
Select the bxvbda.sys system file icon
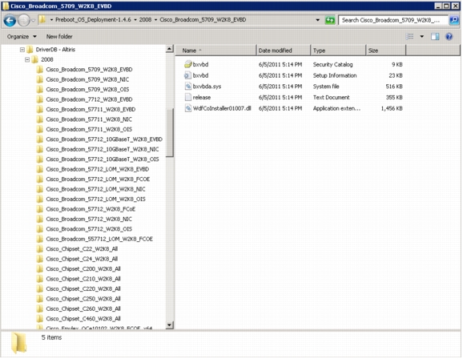(187, 87)
